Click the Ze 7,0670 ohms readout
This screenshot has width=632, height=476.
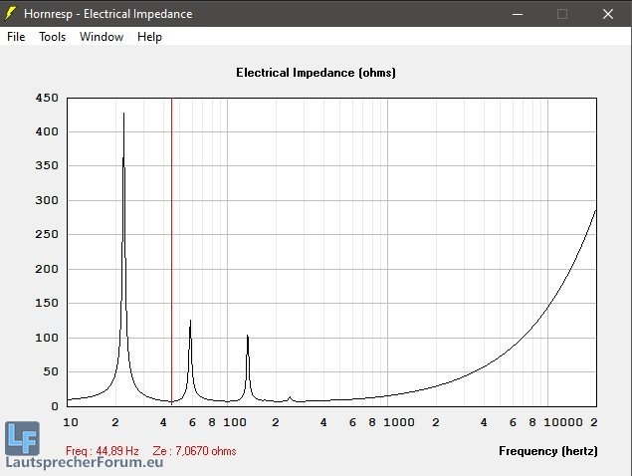pyautogui.click(x=194, y=451)
